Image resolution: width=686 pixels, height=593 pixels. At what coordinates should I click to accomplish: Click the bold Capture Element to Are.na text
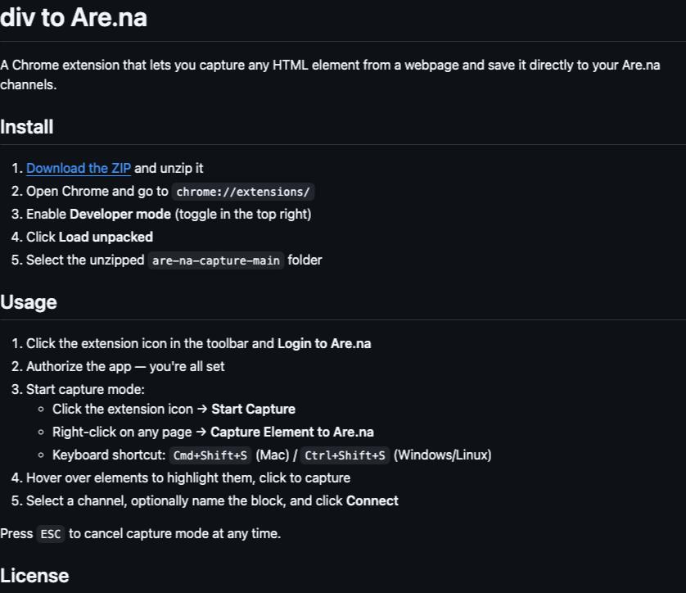coord(292,432)
